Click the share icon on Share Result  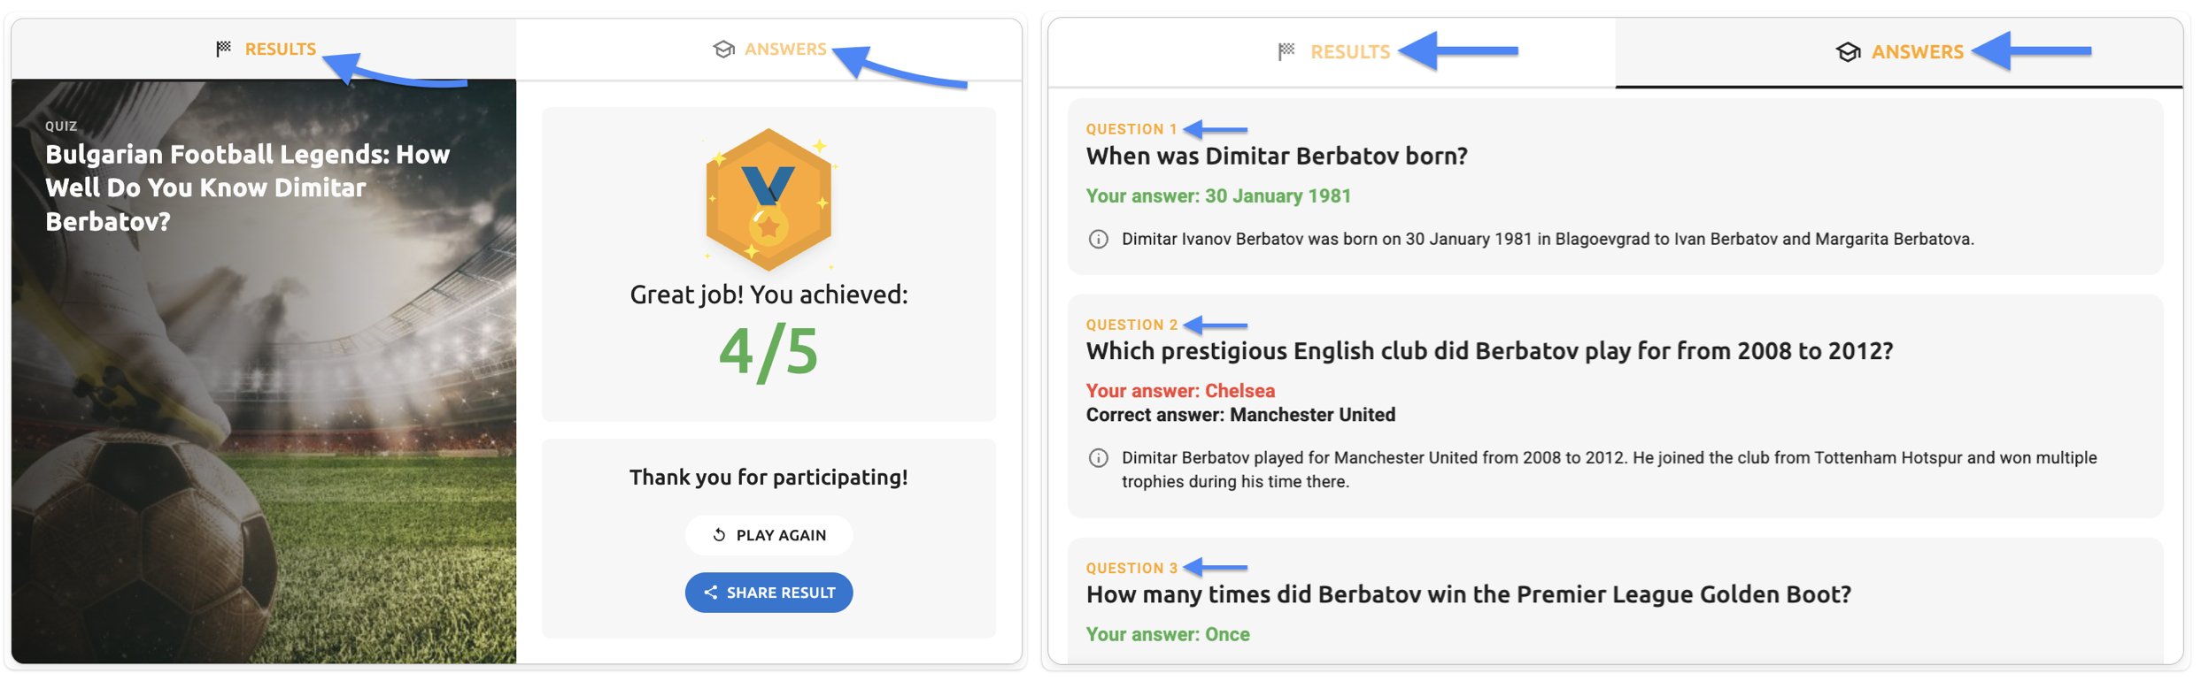[710, 593]
